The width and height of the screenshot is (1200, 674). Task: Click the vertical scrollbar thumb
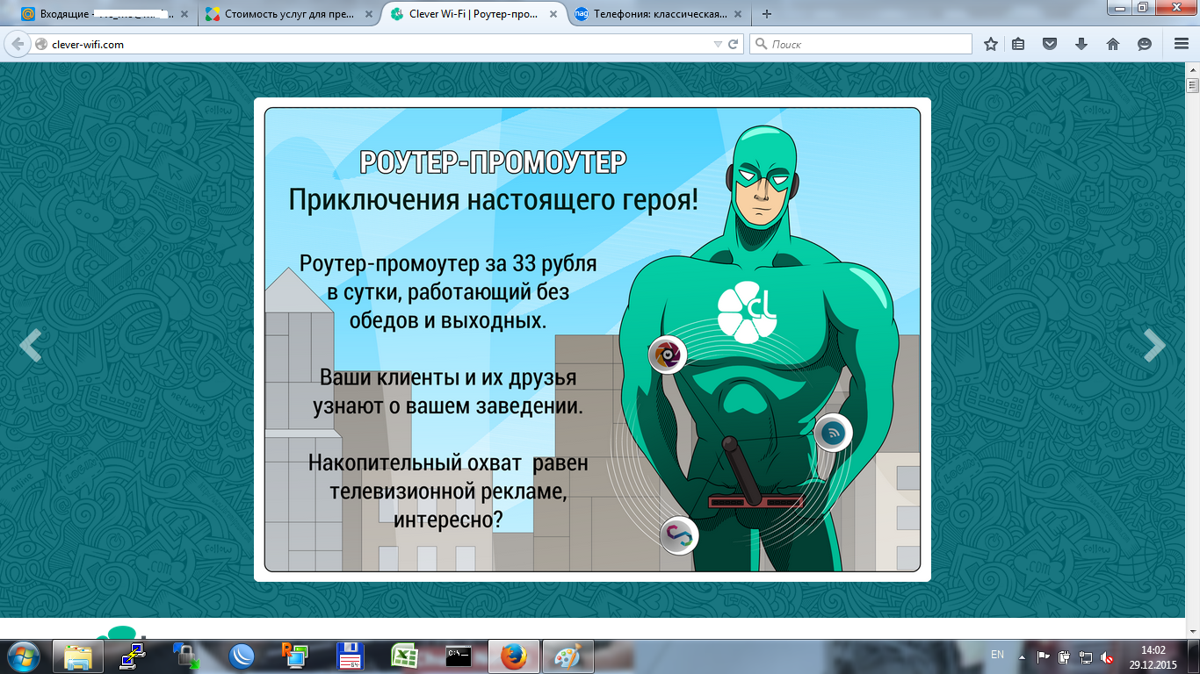[x=1192, y=85]
